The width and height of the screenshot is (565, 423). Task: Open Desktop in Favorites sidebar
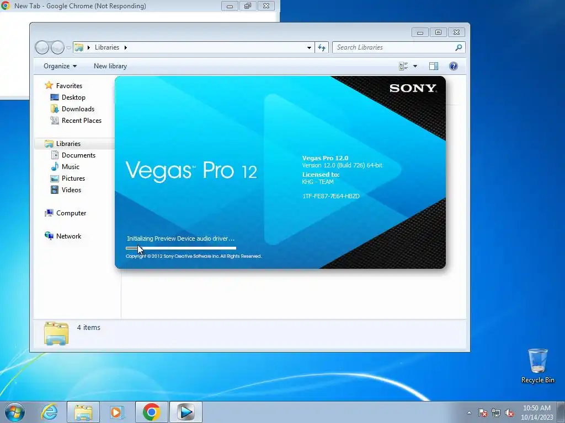[73, 97]
